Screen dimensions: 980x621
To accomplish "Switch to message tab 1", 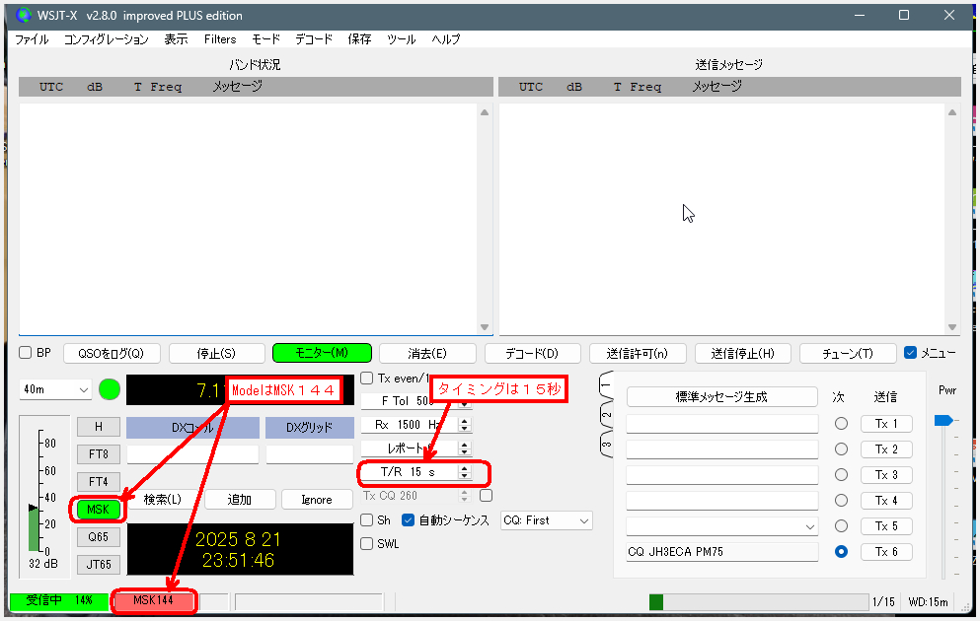I will coord(606,387).
